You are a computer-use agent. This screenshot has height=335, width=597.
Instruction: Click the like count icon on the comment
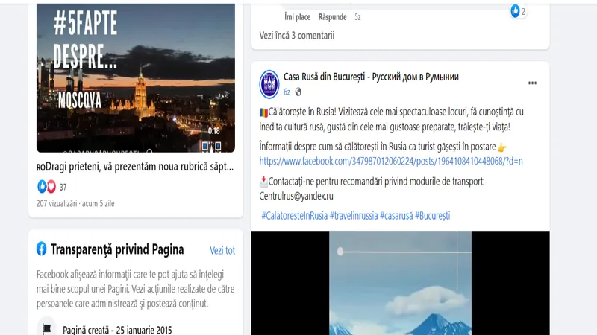coord(515,11)
